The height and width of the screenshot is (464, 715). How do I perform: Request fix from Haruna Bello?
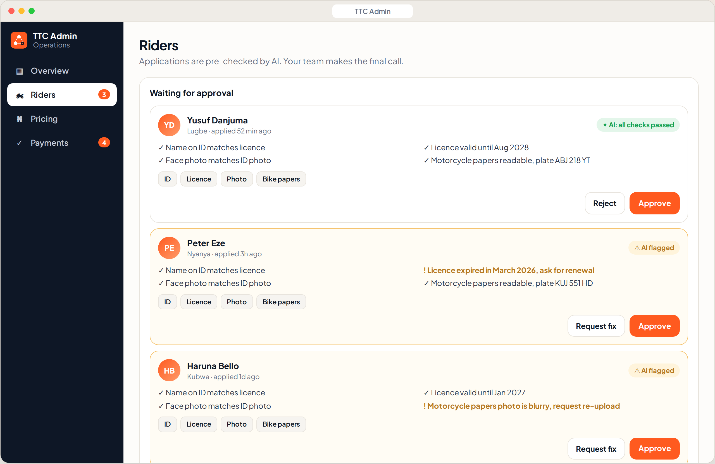[x=596, y=448]
